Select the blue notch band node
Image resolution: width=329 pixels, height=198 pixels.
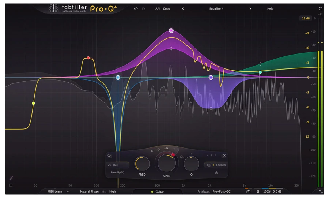[118, 78]
